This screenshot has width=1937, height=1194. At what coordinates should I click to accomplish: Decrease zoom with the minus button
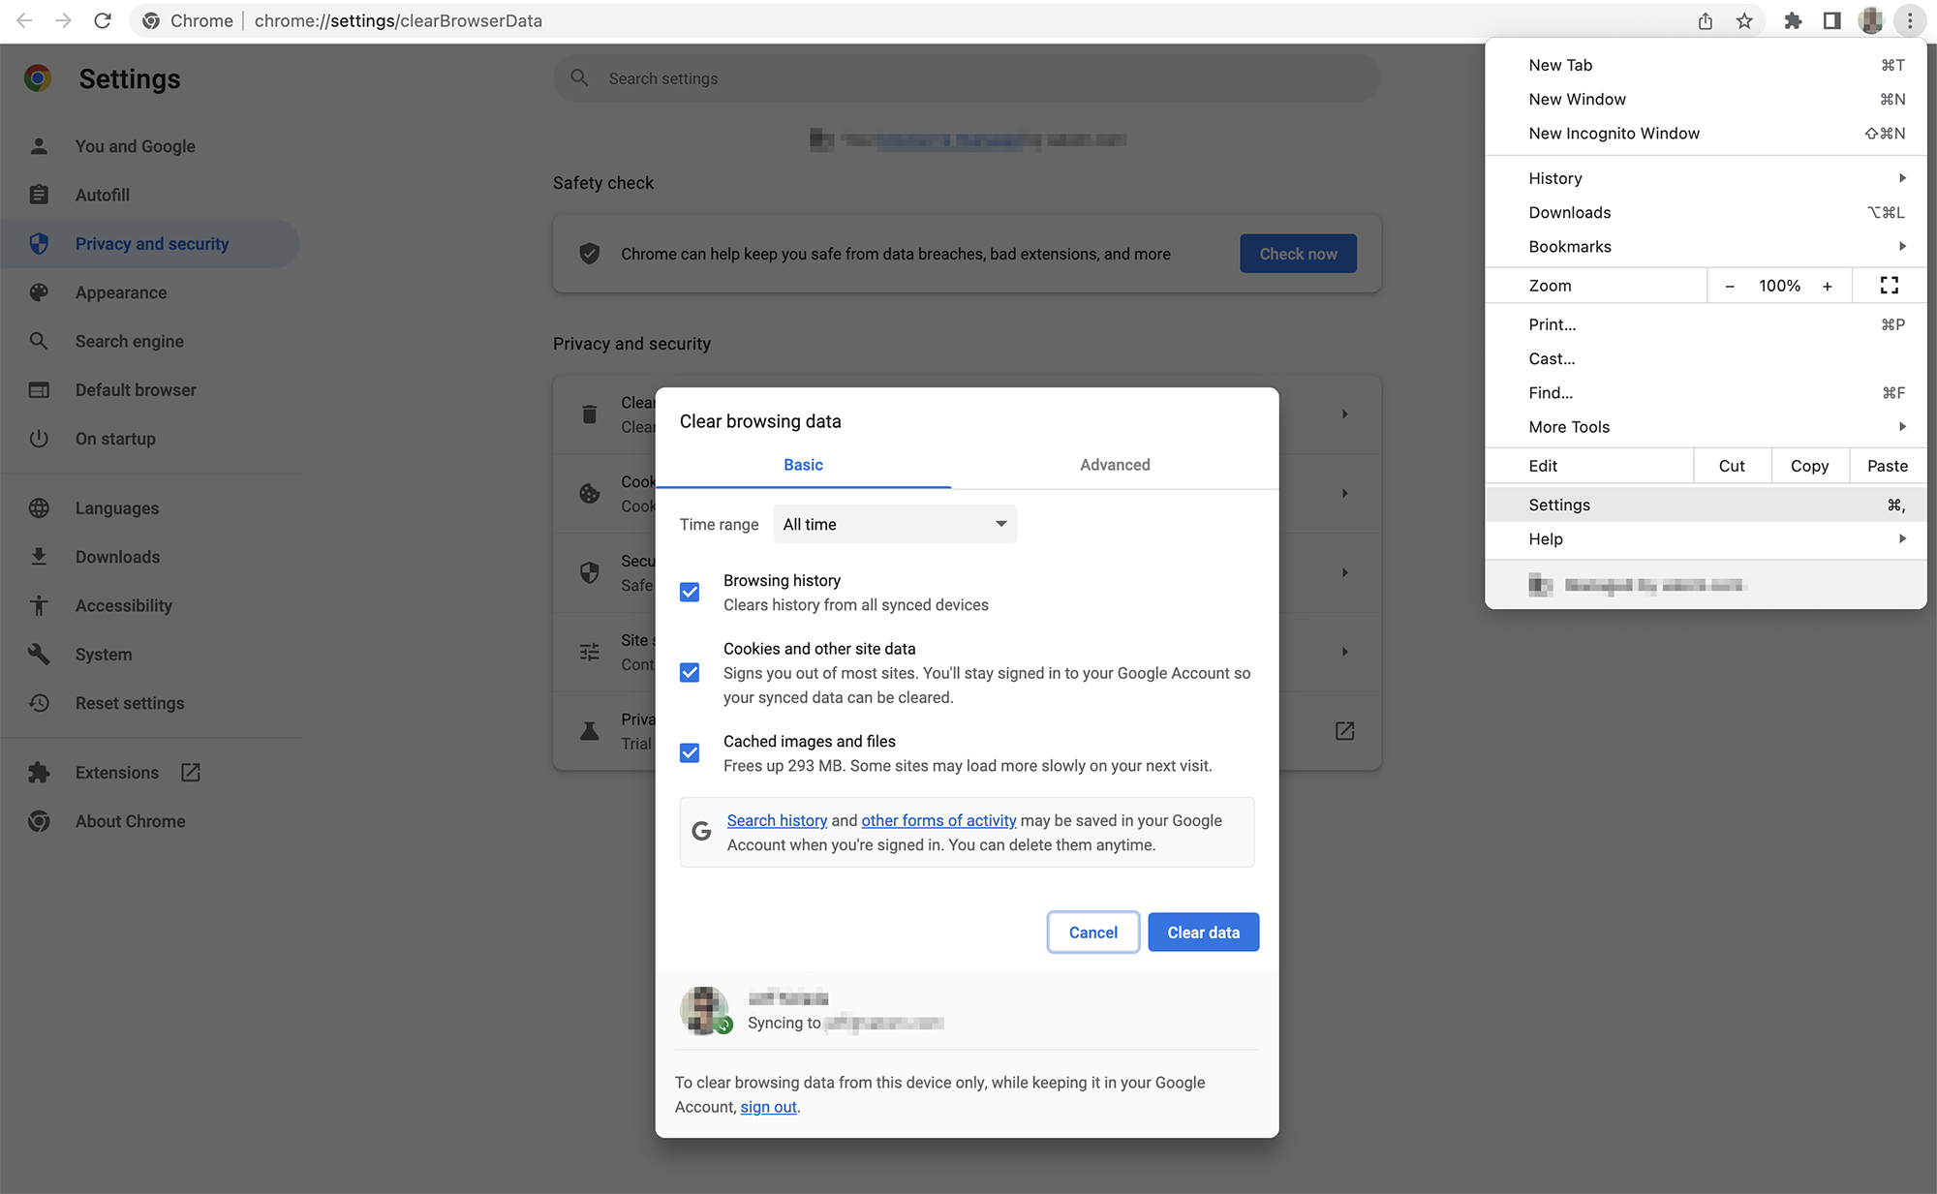[x=1730, y=286]
